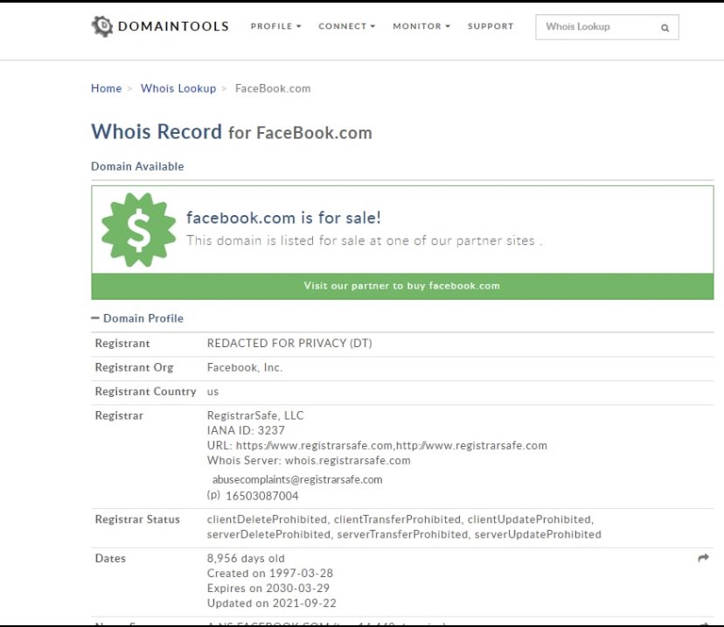Click the share arrow beside Dates row

tap(703, 556)
